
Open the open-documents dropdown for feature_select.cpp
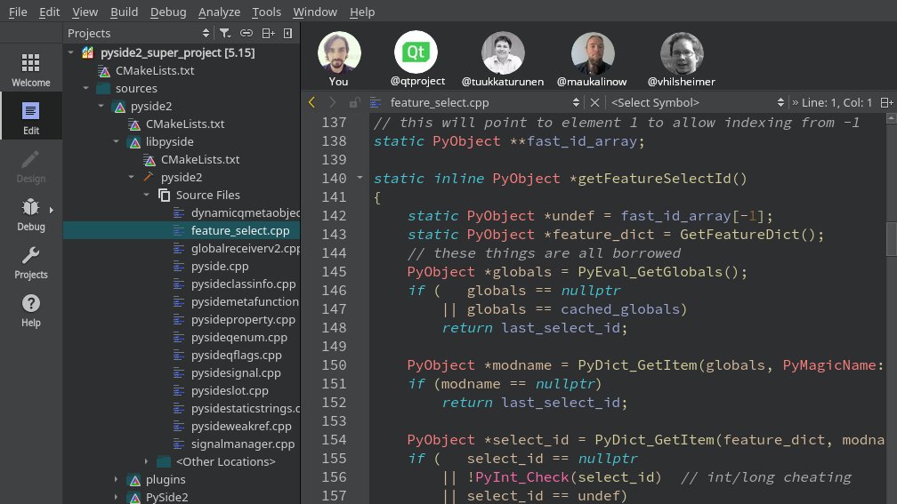pyautogui.click(x=576, y=102)
